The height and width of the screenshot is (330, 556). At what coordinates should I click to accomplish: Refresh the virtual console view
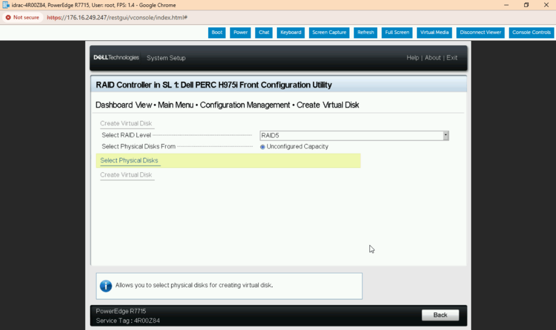pos(365,32)
